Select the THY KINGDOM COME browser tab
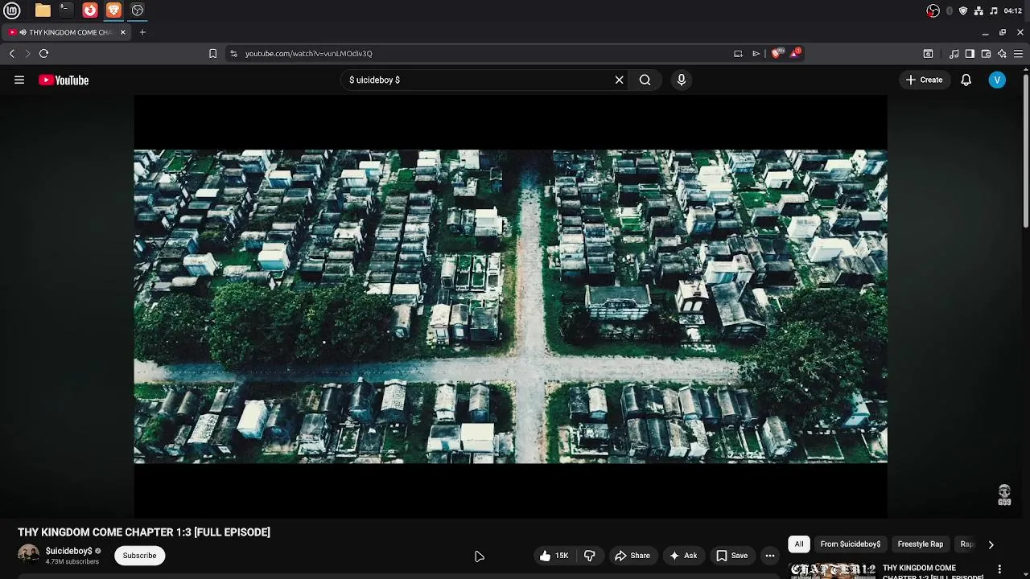1030x579 pixels. click(66, 32)
